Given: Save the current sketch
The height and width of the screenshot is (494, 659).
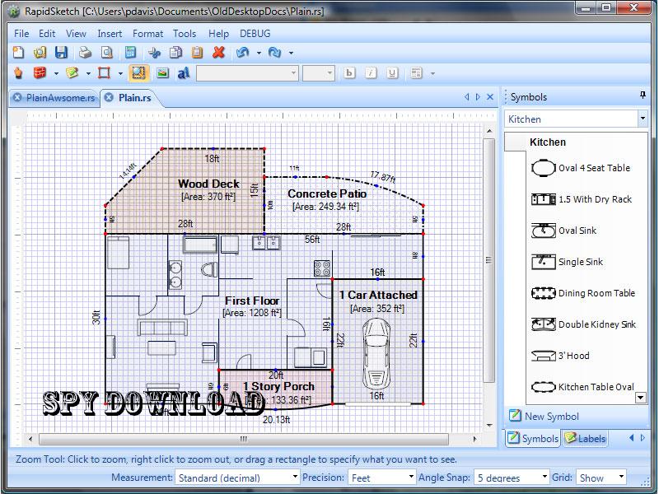Looking at the screenshot, I should point(61,53).
